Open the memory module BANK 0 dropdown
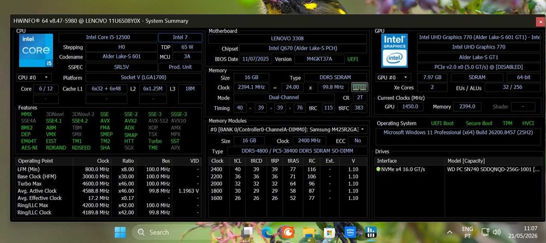Viewport: 546px width, 243px height. coord(288,129)
